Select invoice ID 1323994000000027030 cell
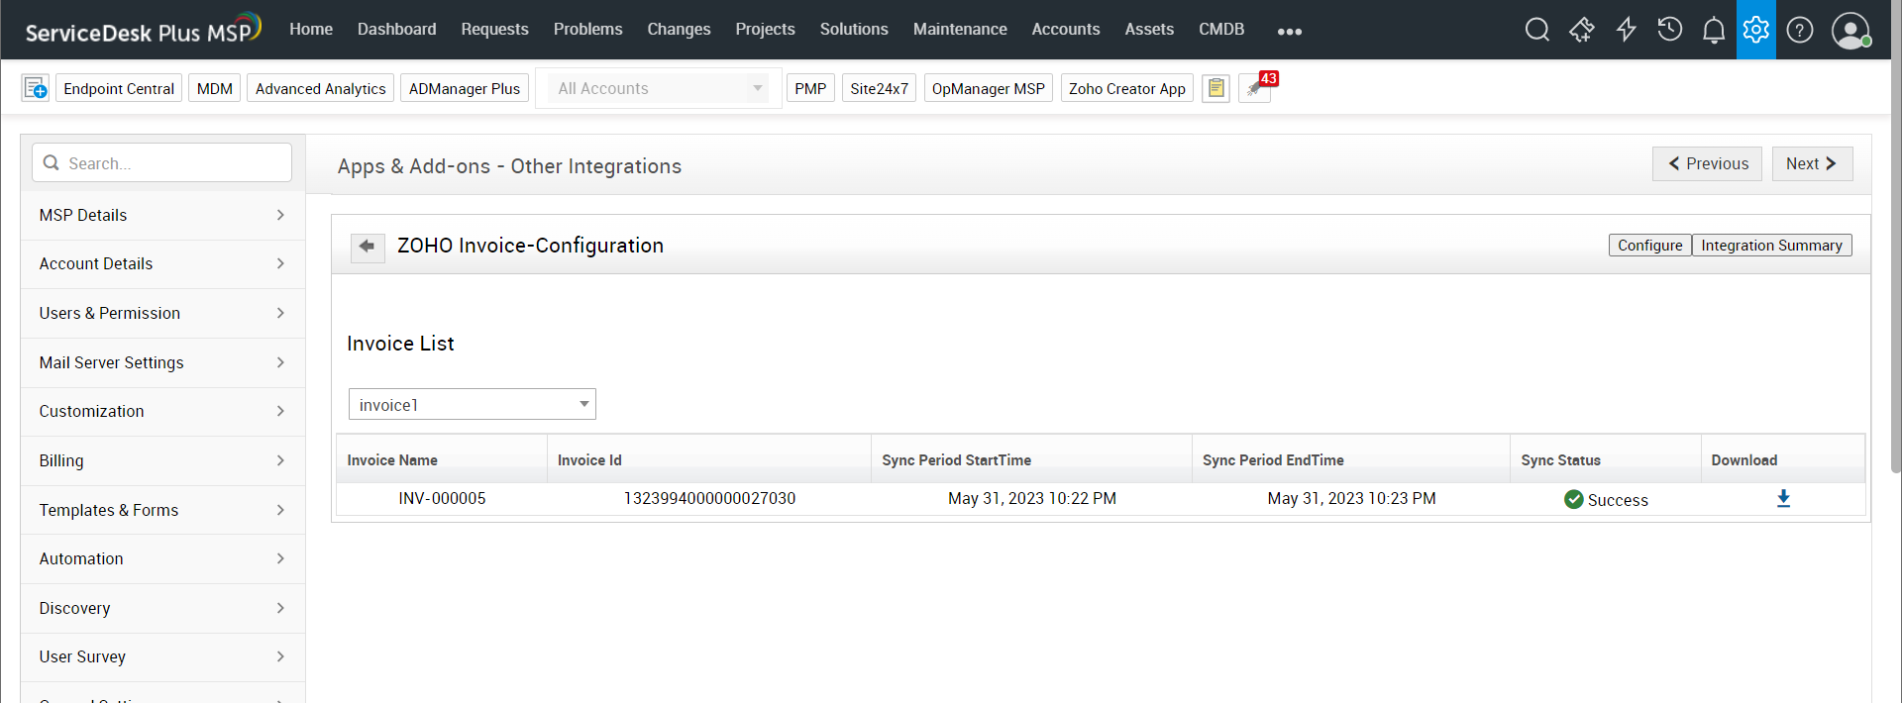Viewport: 1902px width, 703px height. [x=709, y=498]
